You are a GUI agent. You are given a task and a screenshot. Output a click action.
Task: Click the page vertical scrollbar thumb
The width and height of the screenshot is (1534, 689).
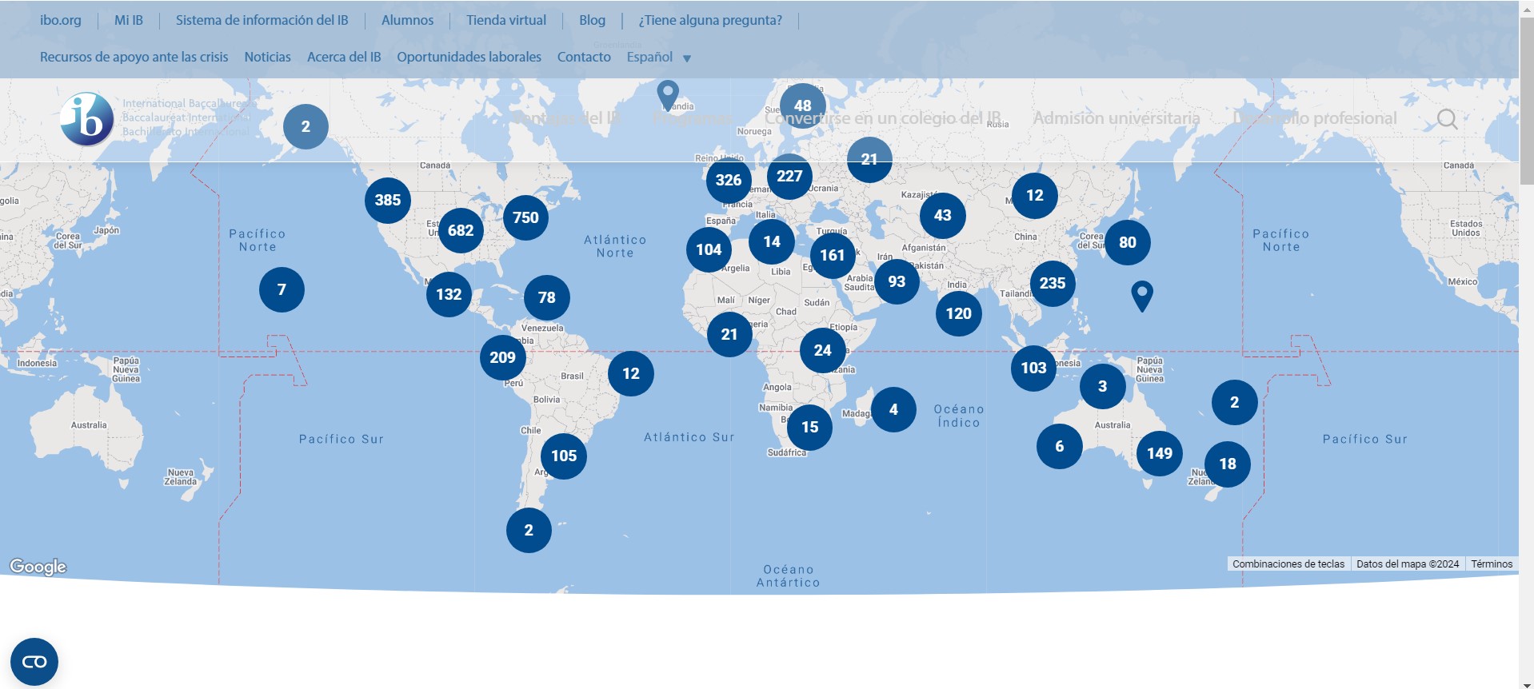[1526, 104]
